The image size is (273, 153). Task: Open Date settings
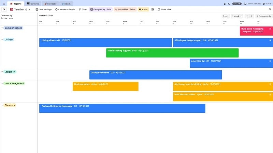pyautogui.click(x=44, y=10)
